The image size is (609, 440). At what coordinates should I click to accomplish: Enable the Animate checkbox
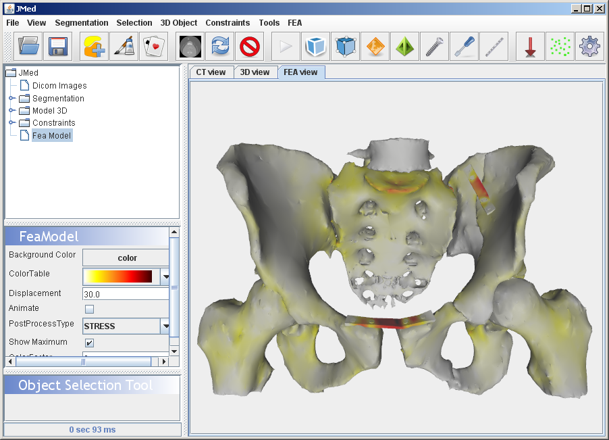pyautogui.click(x=89, y=310)
